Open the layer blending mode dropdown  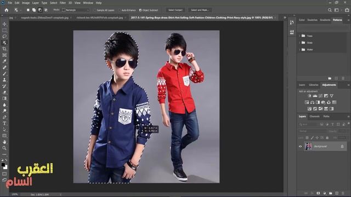point(313,131)
